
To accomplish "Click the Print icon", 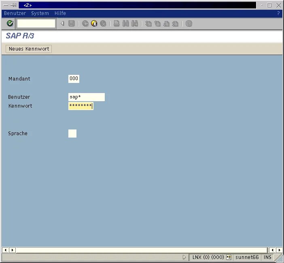I will (x=117, y=23).
